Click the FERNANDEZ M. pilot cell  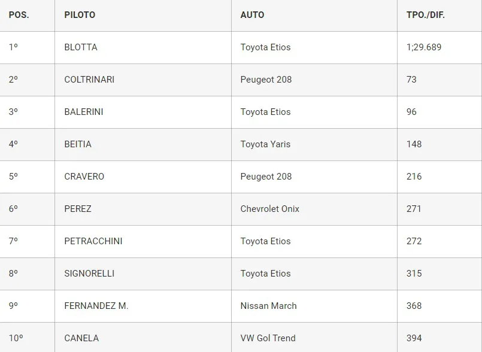96,306
